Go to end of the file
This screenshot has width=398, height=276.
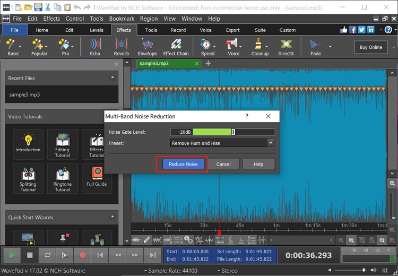pos(152,255)
